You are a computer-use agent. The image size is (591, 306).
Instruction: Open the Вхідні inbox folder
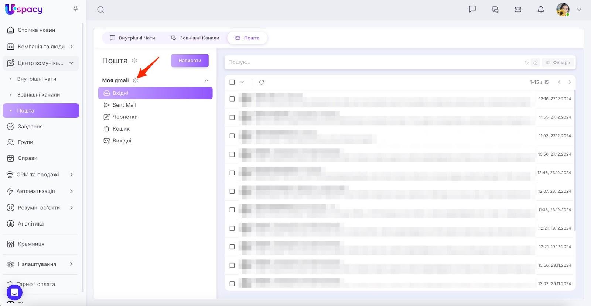pyautogui.click(x=156, y=93)
